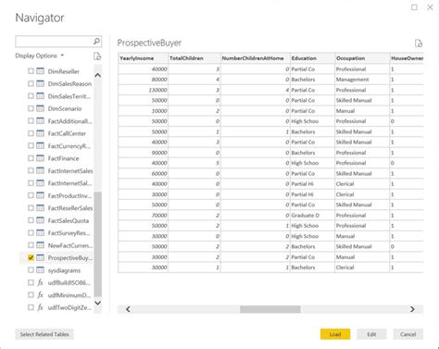Viewport: 439px width, 349px height.
Task: Click the YearlyIncome column header
Action: 143,58
